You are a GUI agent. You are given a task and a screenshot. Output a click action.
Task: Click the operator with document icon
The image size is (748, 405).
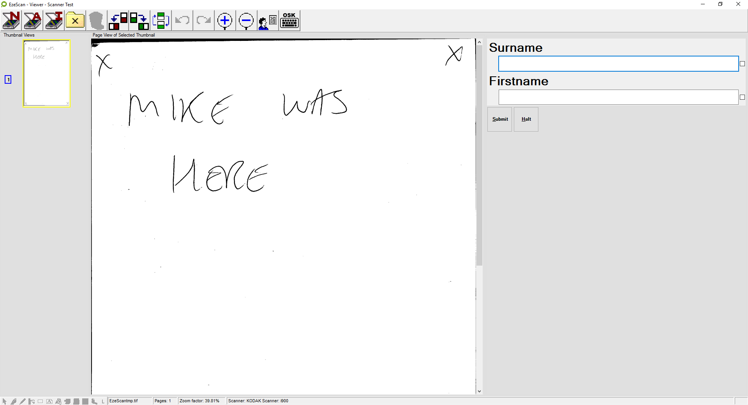click(268, 21)
